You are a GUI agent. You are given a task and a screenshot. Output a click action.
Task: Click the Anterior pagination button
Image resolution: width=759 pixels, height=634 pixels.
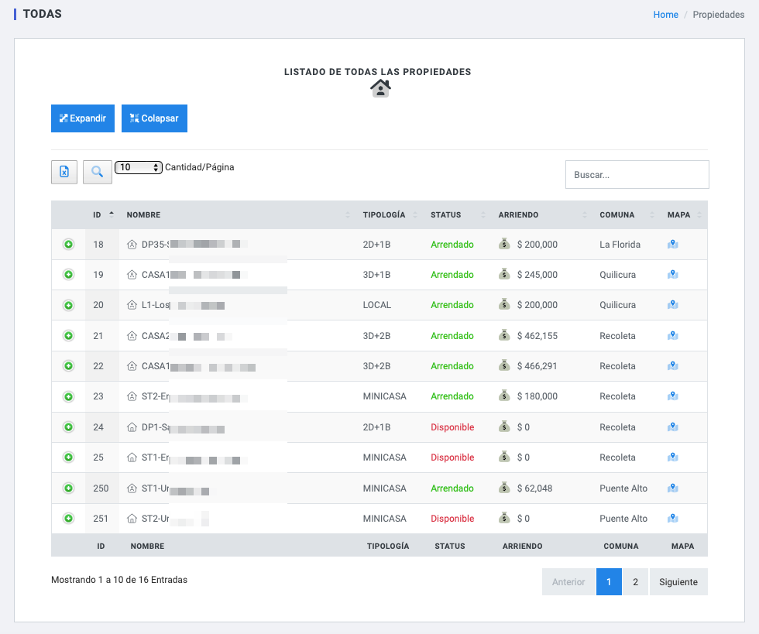(568, 581)
